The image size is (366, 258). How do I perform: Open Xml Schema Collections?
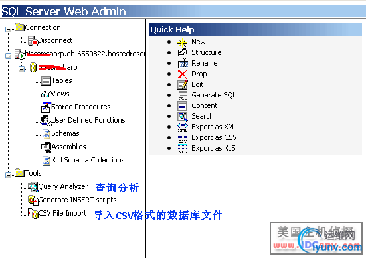coord(88,160)
